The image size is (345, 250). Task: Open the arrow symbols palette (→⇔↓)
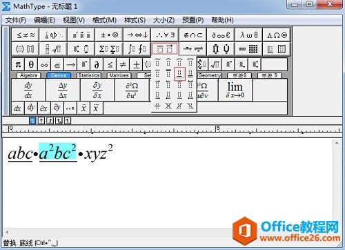click(x=137, y=35)
